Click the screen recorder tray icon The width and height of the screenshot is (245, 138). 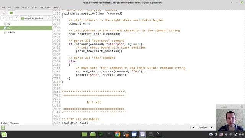[x=211, y=135]
